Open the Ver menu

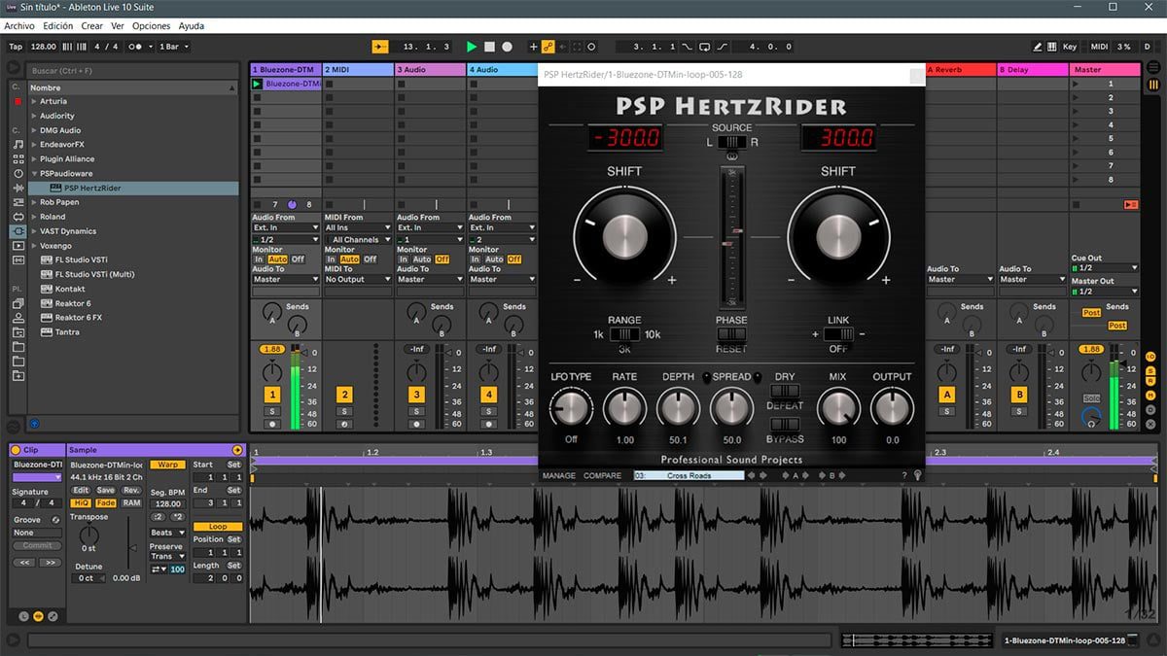(118, 26)
